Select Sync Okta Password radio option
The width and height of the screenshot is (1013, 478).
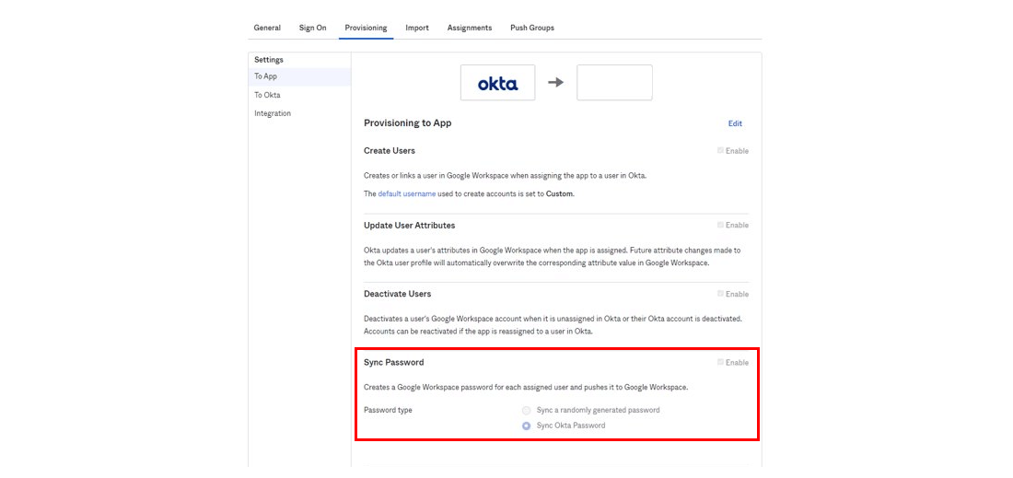[527, 426]
